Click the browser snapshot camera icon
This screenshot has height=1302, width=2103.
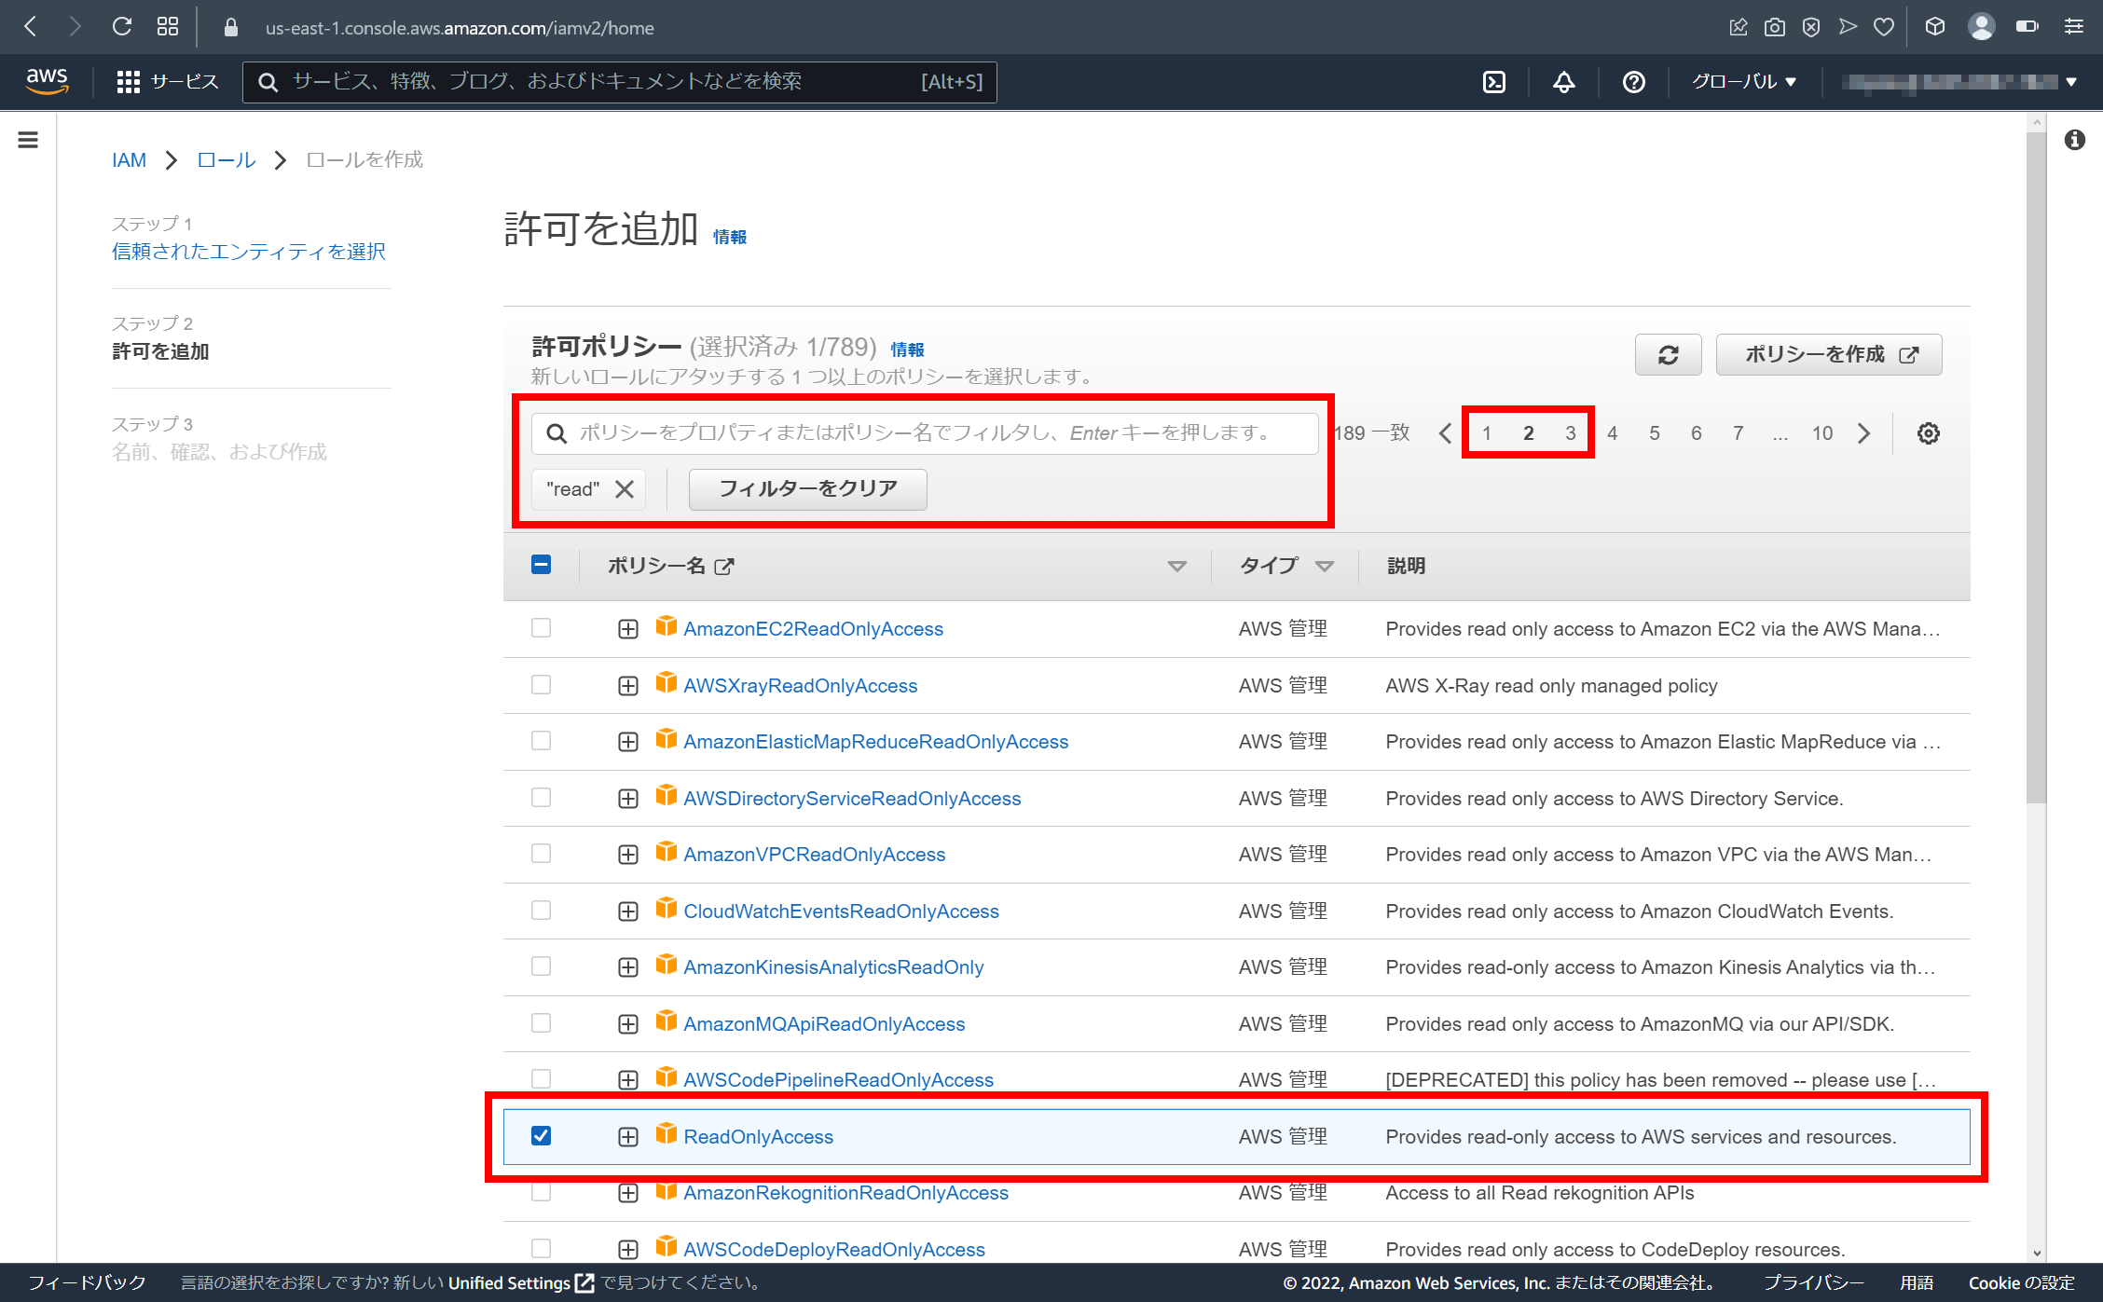1775,27
